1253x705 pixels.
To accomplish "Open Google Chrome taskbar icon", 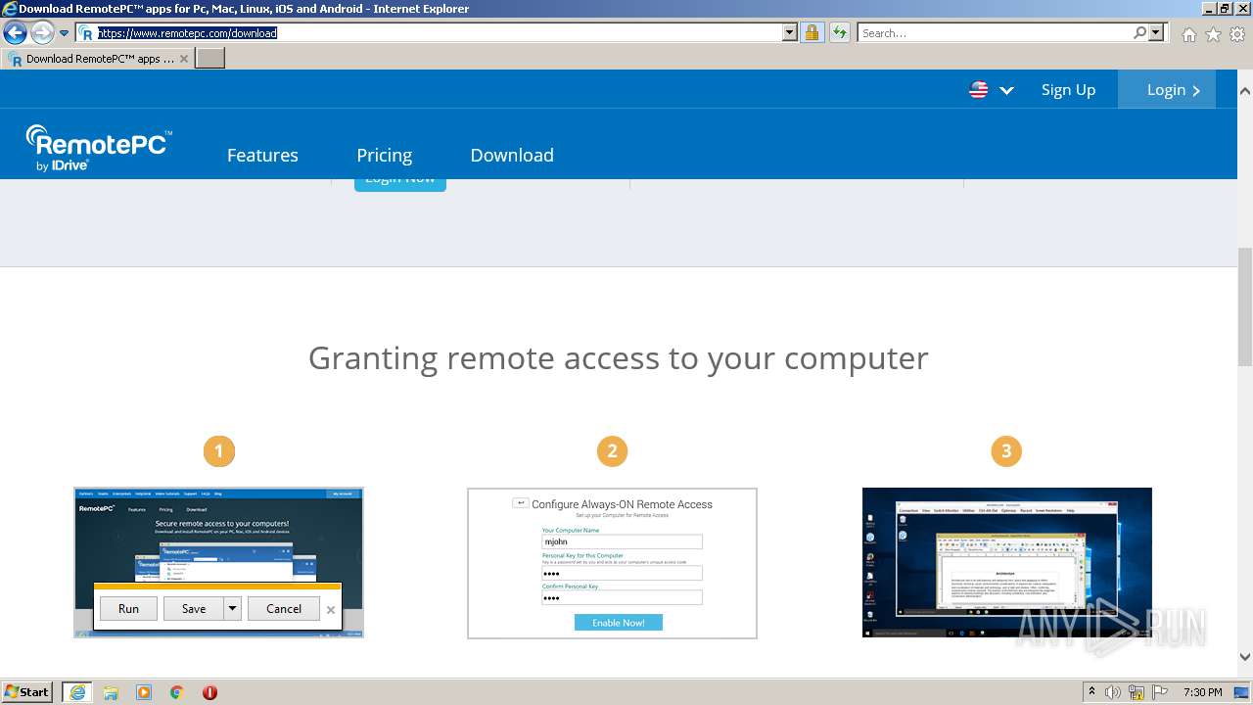I will coord(177,692).
